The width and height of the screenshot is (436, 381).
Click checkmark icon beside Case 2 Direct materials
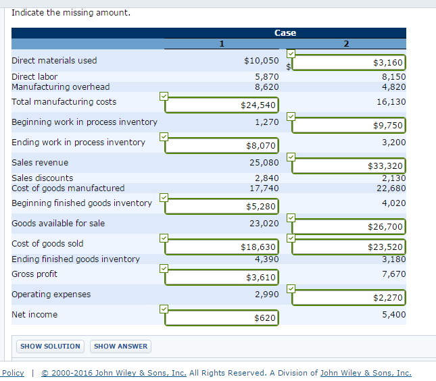pos(290,54)
